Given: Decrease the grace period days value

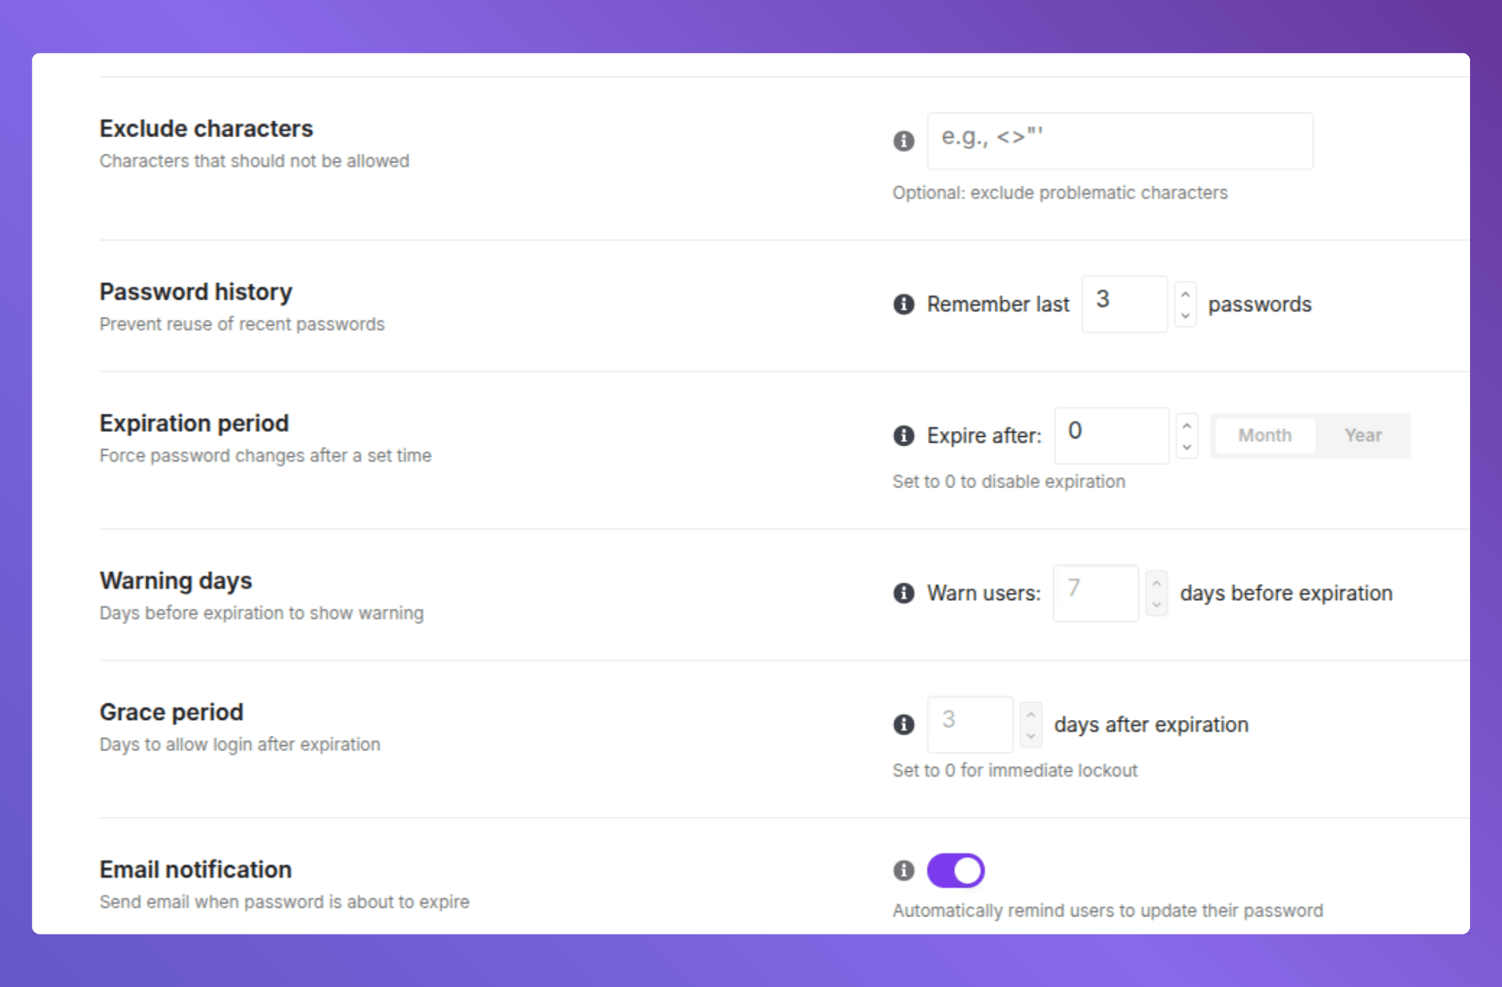Looking at the screenshot, I should (x=1031, y=734).
